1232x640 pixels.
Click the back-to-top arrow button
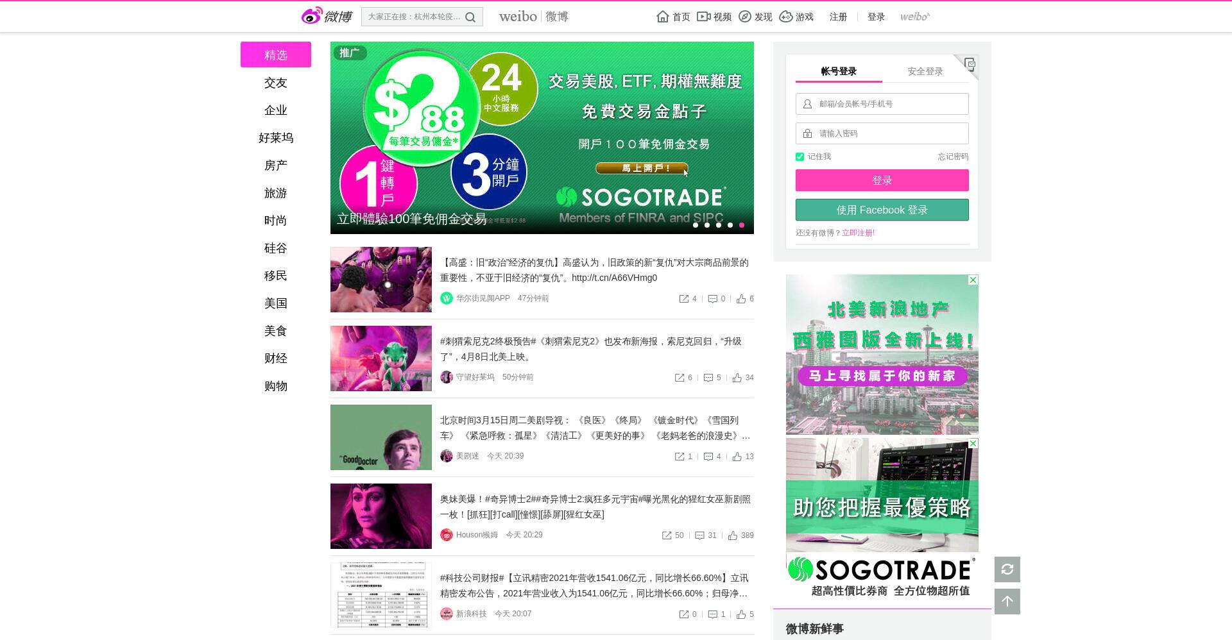tap(1007, 602)
